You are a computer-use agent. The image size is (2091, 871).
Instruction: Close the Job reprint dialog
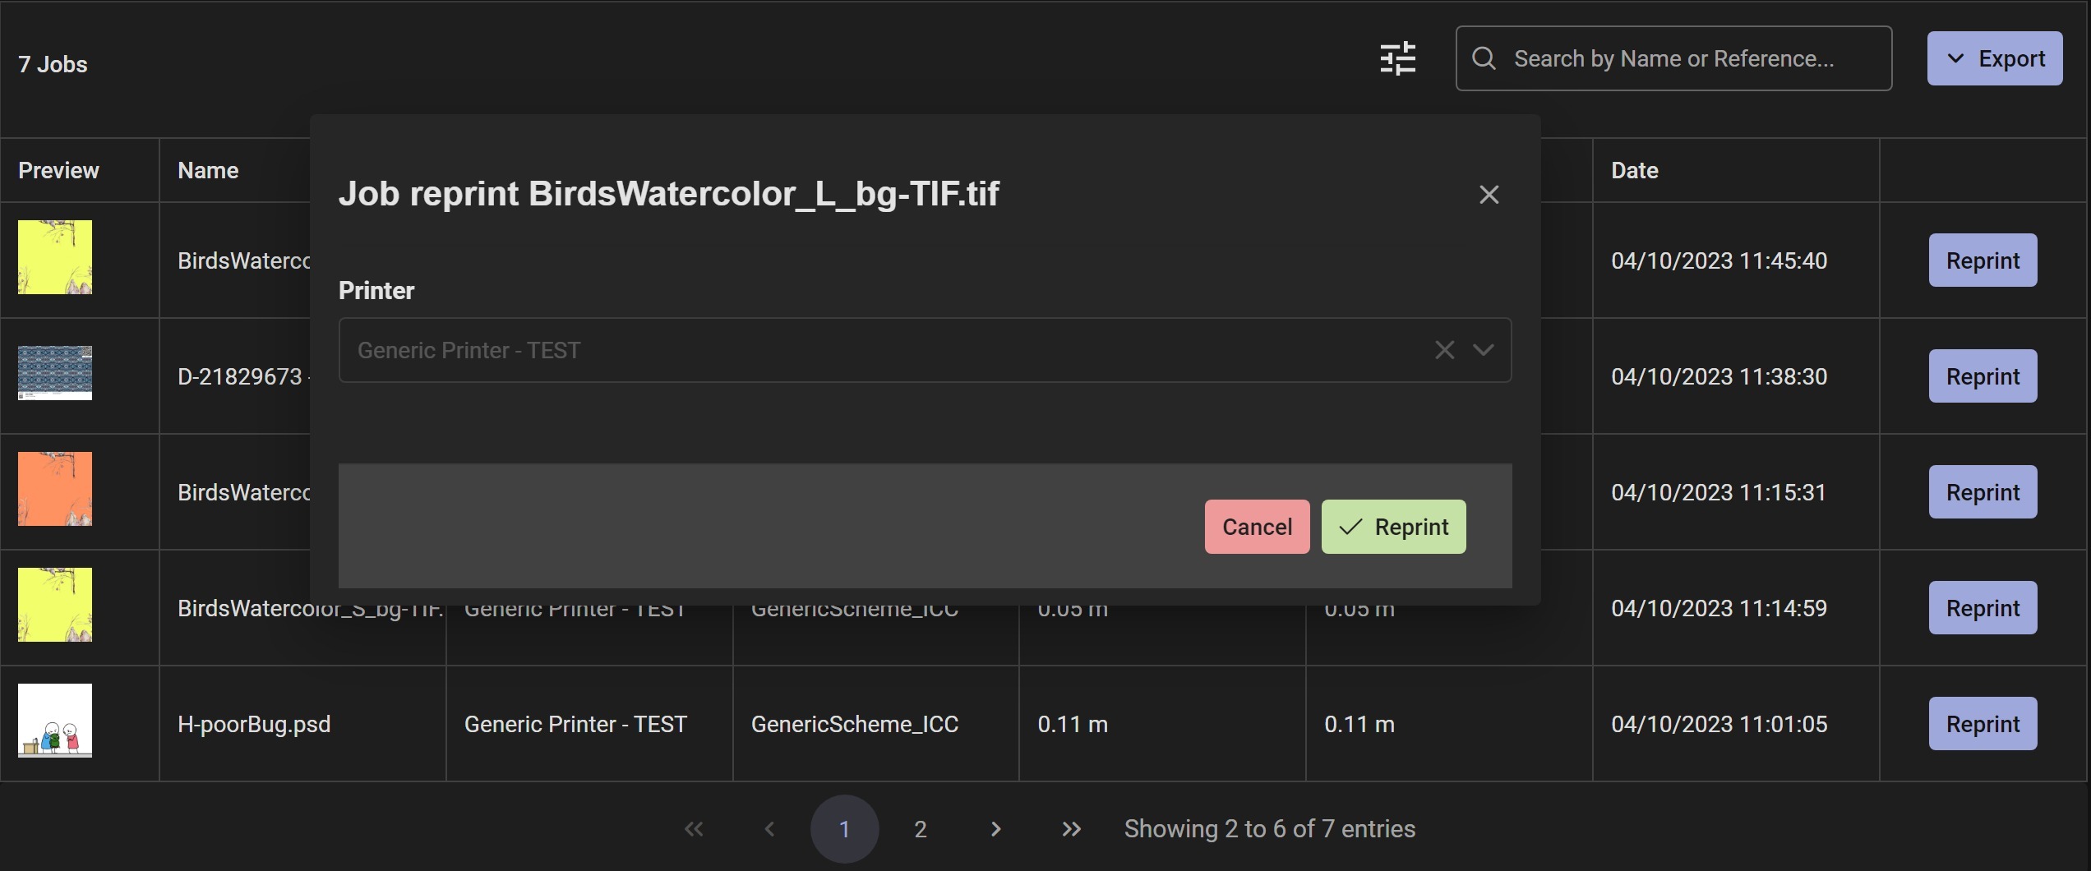pos(1489,195)
